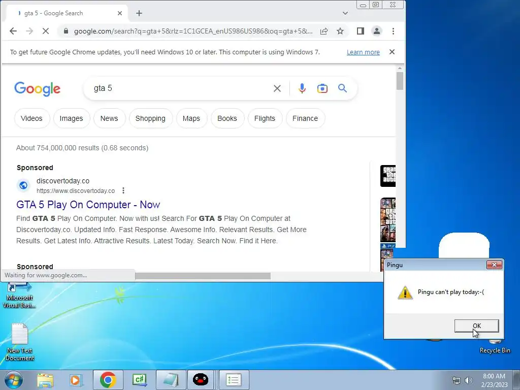The height and width of the screenshot is (390, 520).
Task: Open the Microsoft Visual Basic desktop shortcut
Action: [x=19, y=295]
